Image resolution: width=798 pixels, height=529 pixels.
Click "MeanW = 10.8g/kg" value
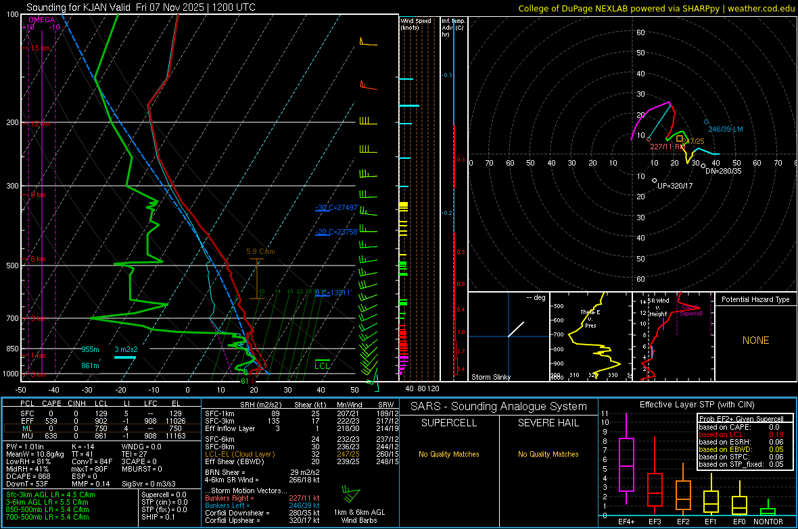[35, 454]
